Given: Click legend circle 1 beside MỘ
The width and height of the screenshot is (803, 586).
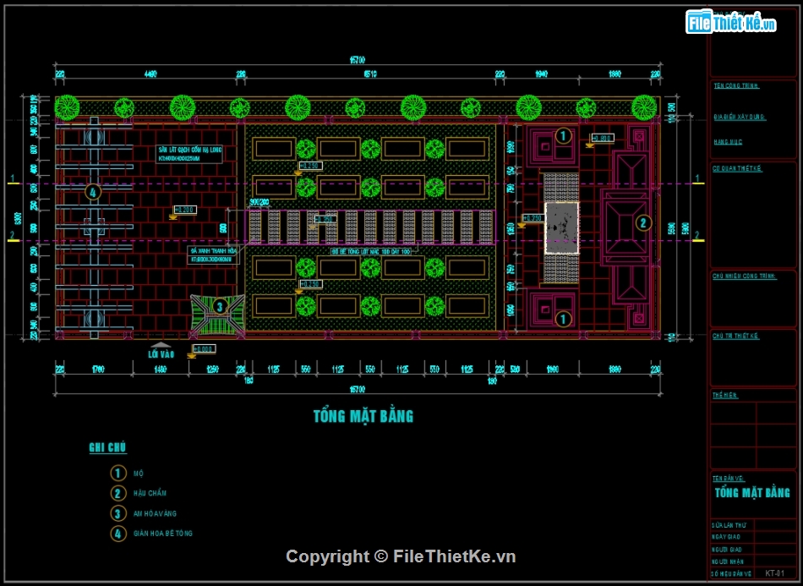Looking at the screenshot, I should [x=119, y=474].
